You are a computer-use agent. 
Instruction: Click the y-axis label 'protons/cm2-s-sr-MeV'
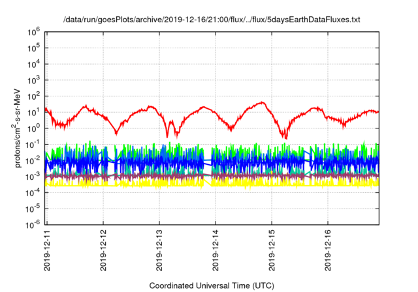coord(16,127)
